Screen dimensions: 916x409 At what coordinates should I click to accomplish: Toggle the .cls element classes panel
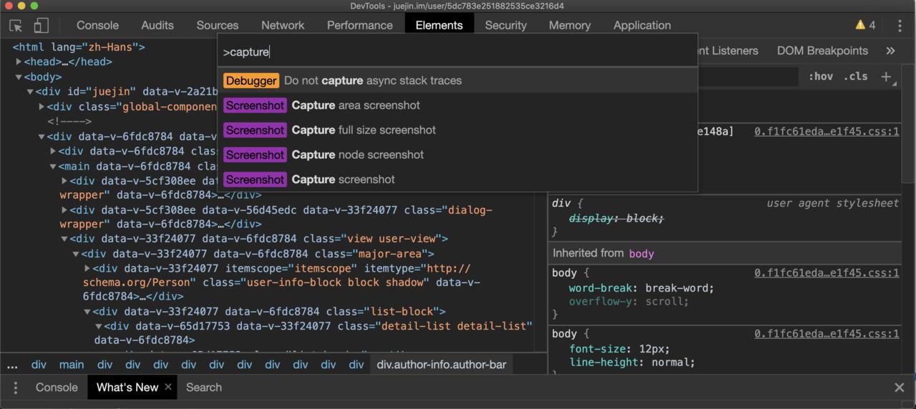[856, 77]
